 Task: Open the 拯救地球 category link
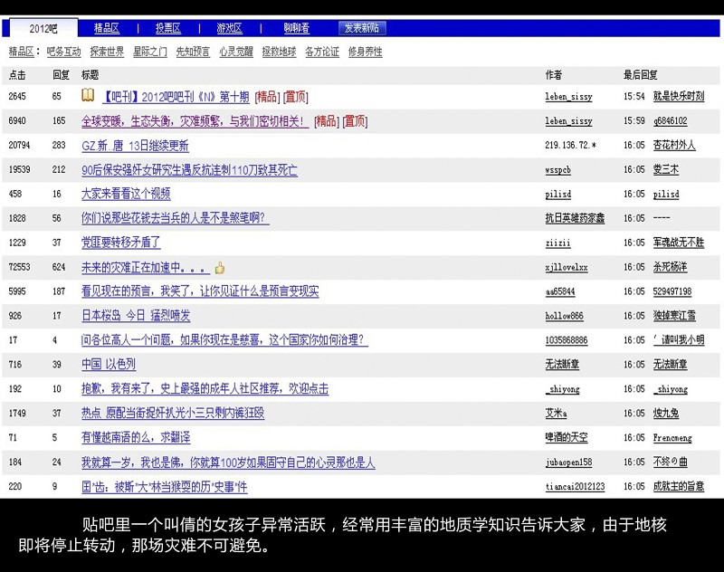coord(279,52)
